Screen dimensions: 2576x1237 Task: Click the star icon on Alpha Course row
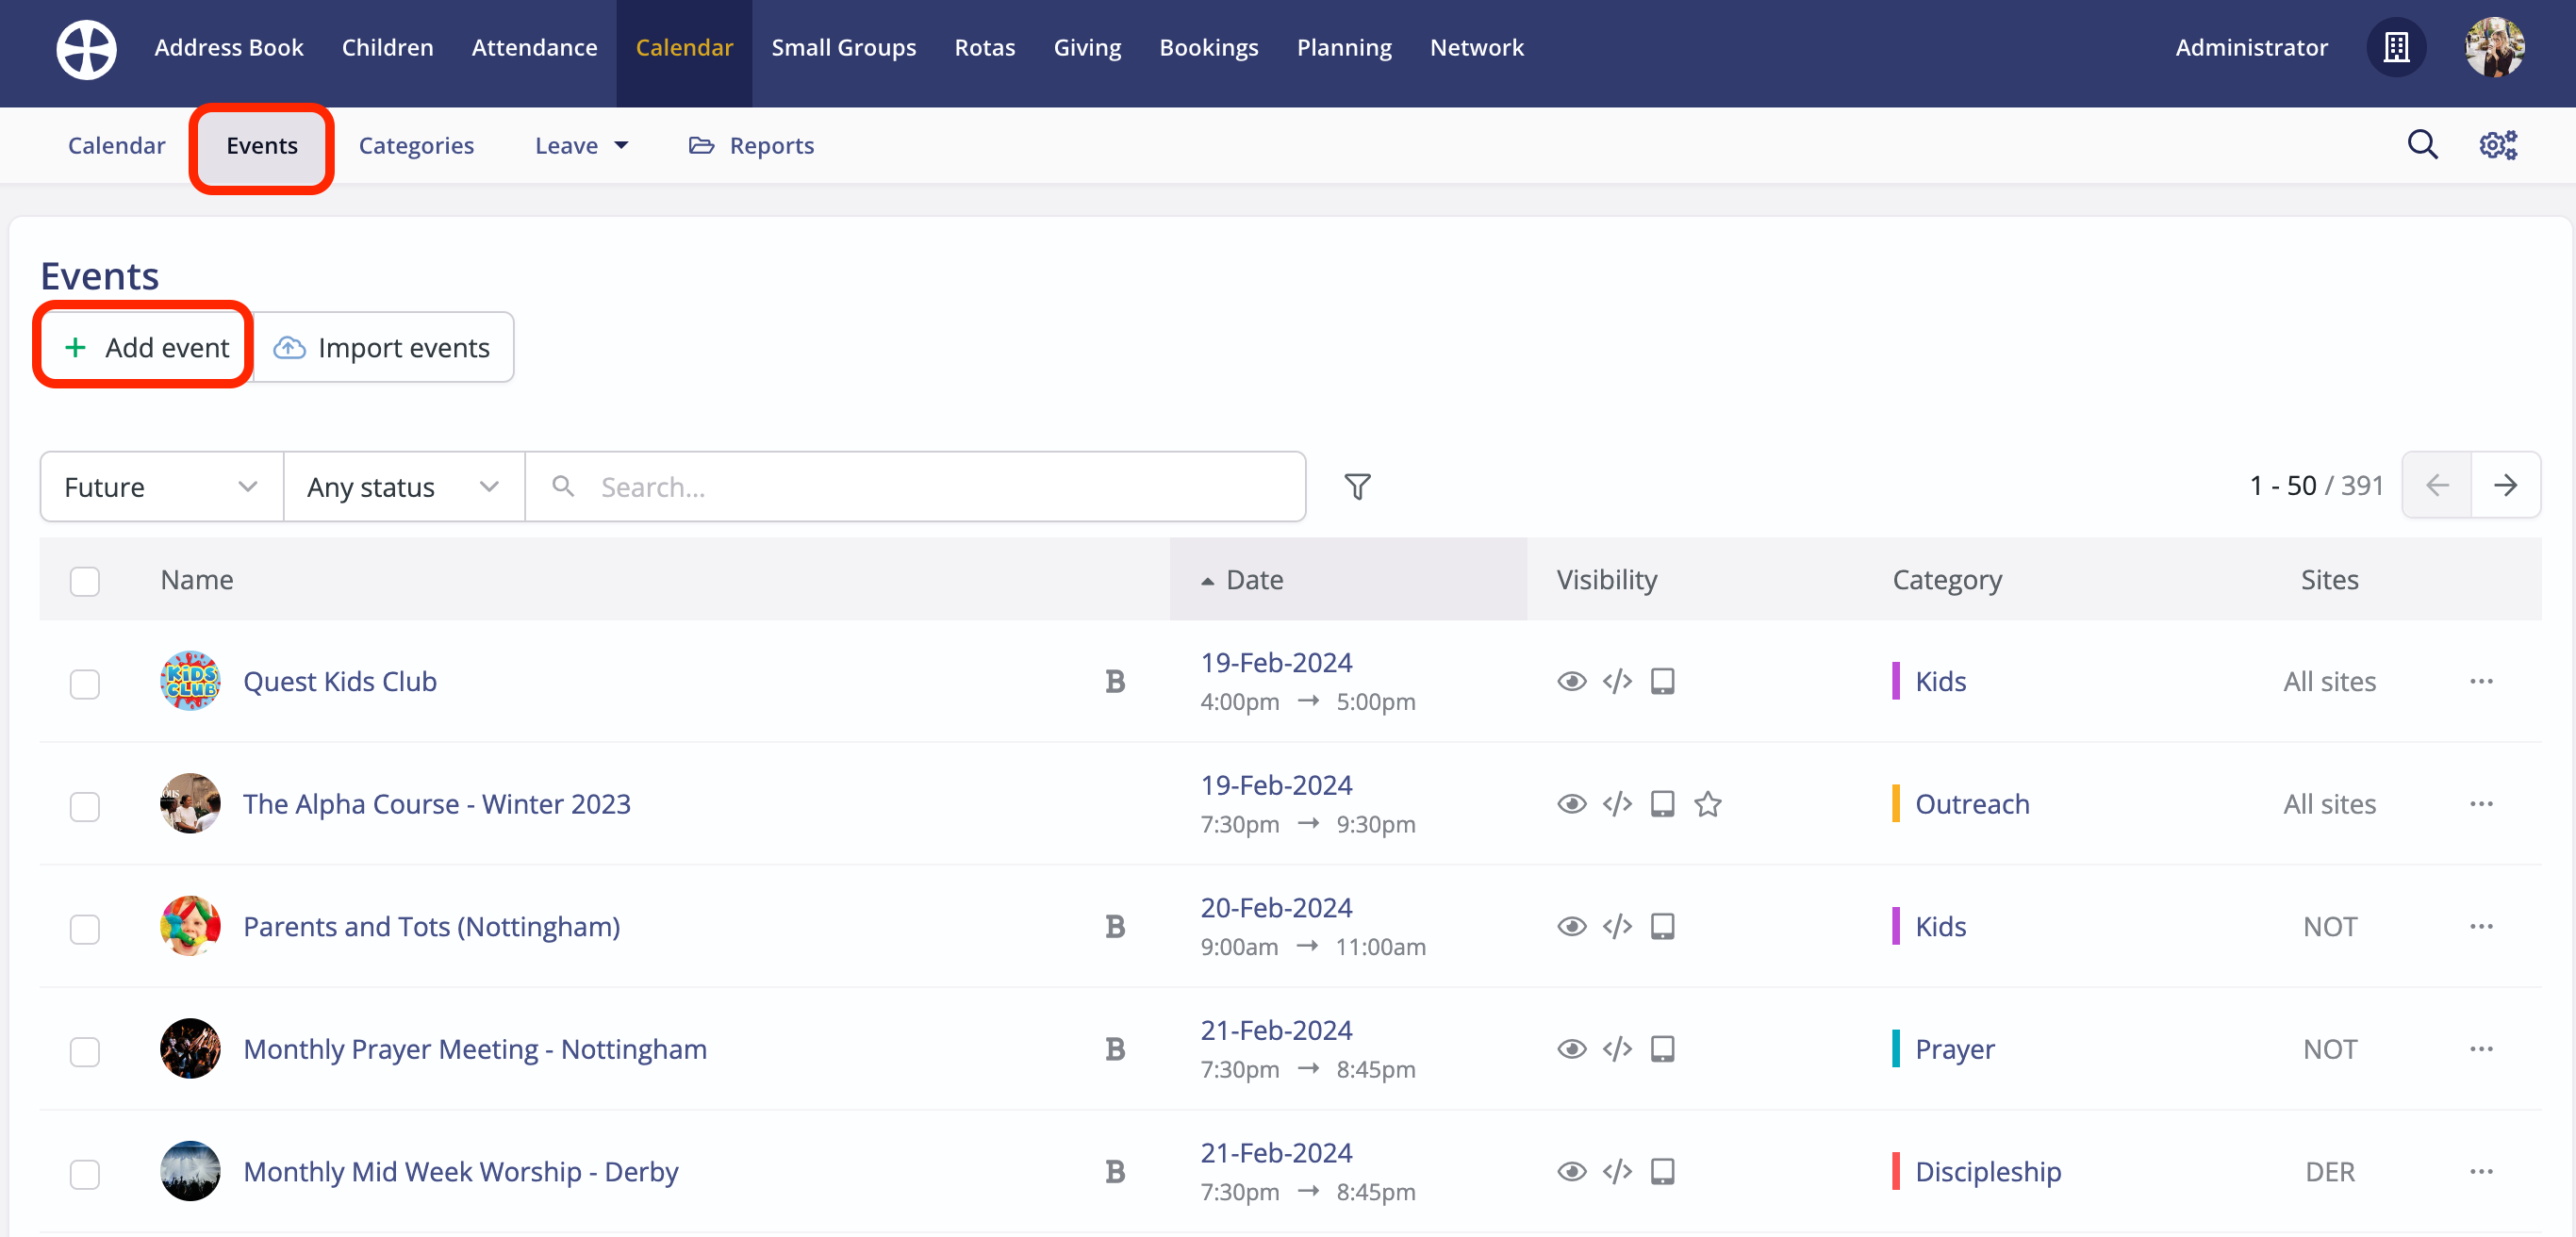(1707, 804)
